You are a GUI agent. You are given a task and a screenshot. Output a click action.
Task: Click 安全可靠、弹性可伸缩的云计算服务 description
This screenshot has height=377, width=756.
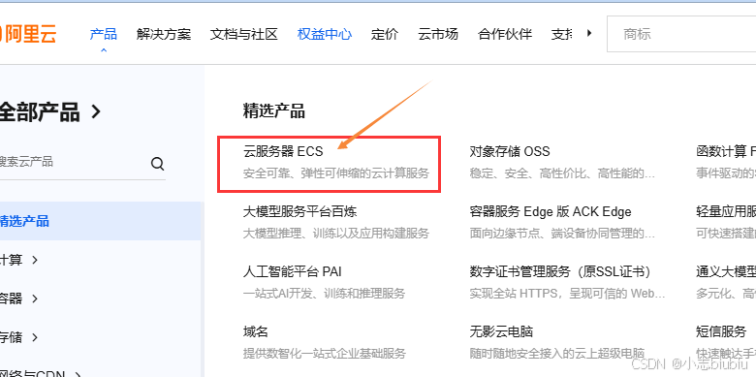click(x=336, y=173)
